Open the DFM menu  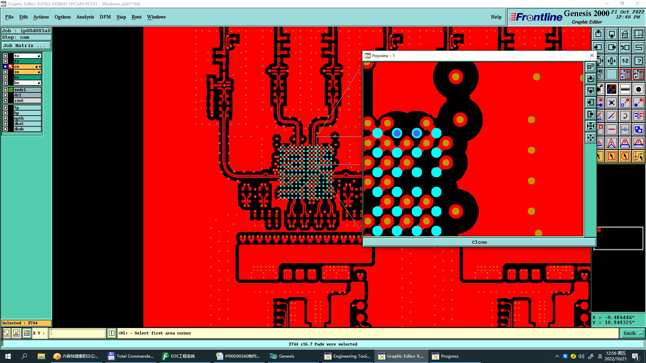[105, 17]
